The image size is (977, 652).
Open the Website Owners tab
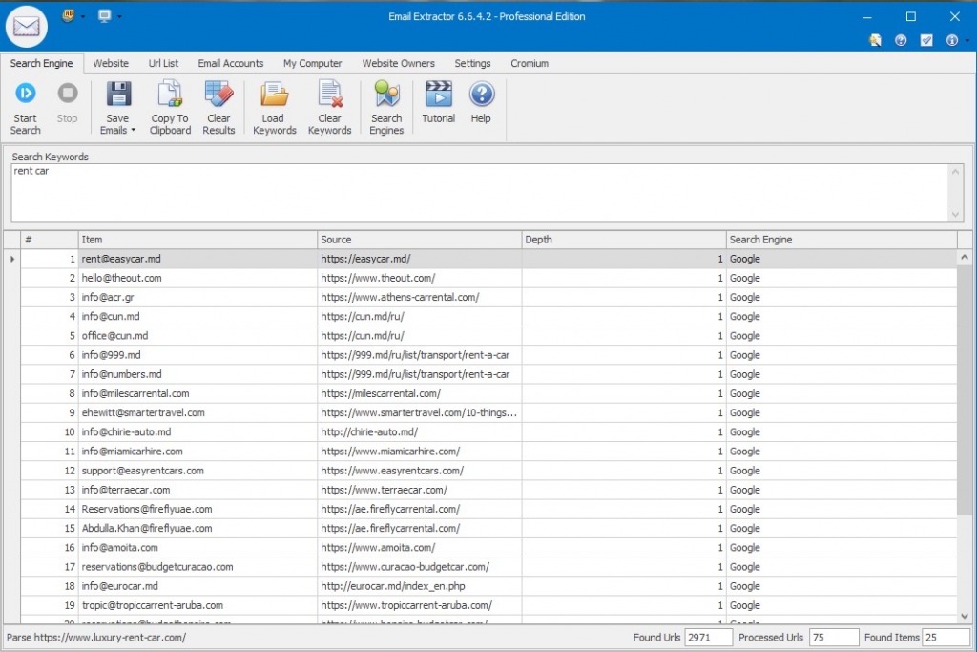pyautogui.click(x=398, y=63)
